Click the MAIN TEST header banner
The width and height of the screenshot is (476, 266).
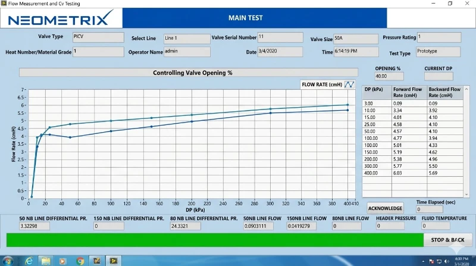click(255, 18)
